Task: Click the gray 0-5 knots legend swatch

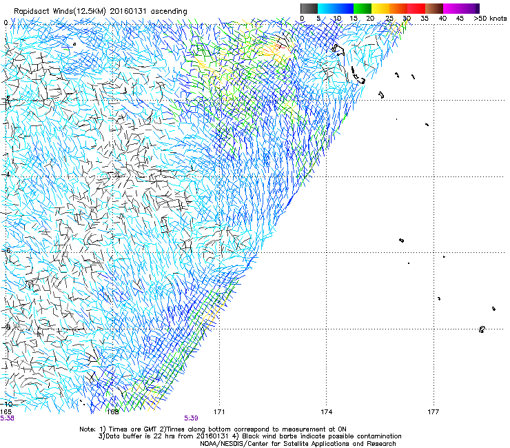Action: [x=309, y=8]
